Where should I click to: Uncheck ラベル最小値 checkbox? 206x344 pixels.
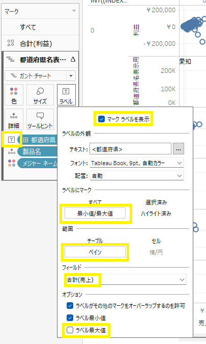click(70, 317)
